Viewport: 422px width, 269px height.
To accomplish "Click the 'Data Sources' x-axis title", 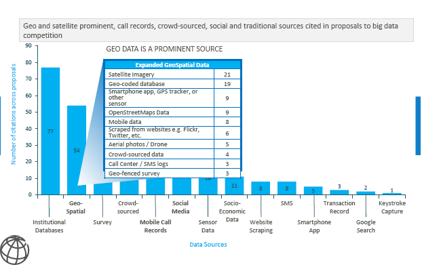I will click(208, 245).
